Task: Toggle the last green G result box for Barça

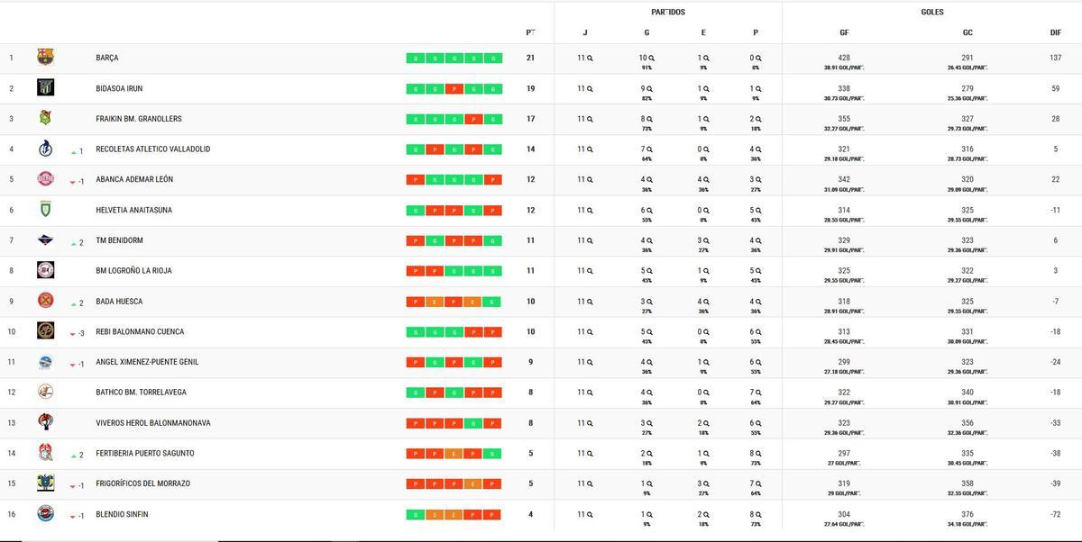Action: tap(491, 55)
